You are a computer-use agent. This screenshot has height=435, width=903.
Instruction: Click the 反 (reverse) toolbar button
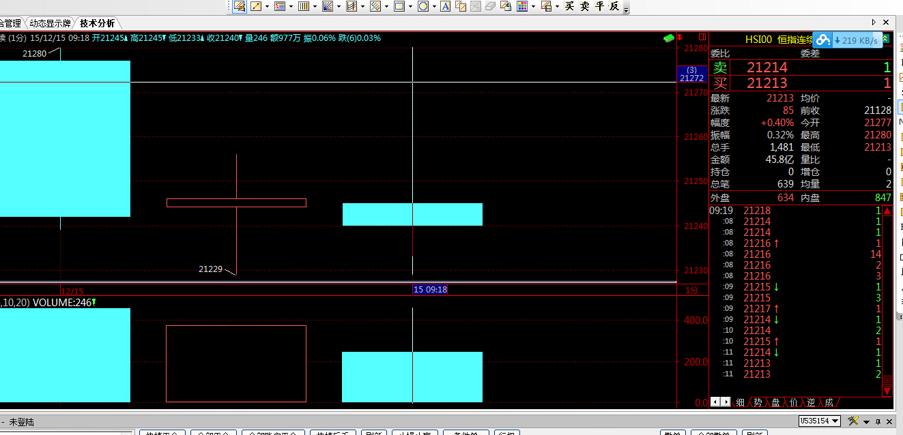tap(614, 6)
